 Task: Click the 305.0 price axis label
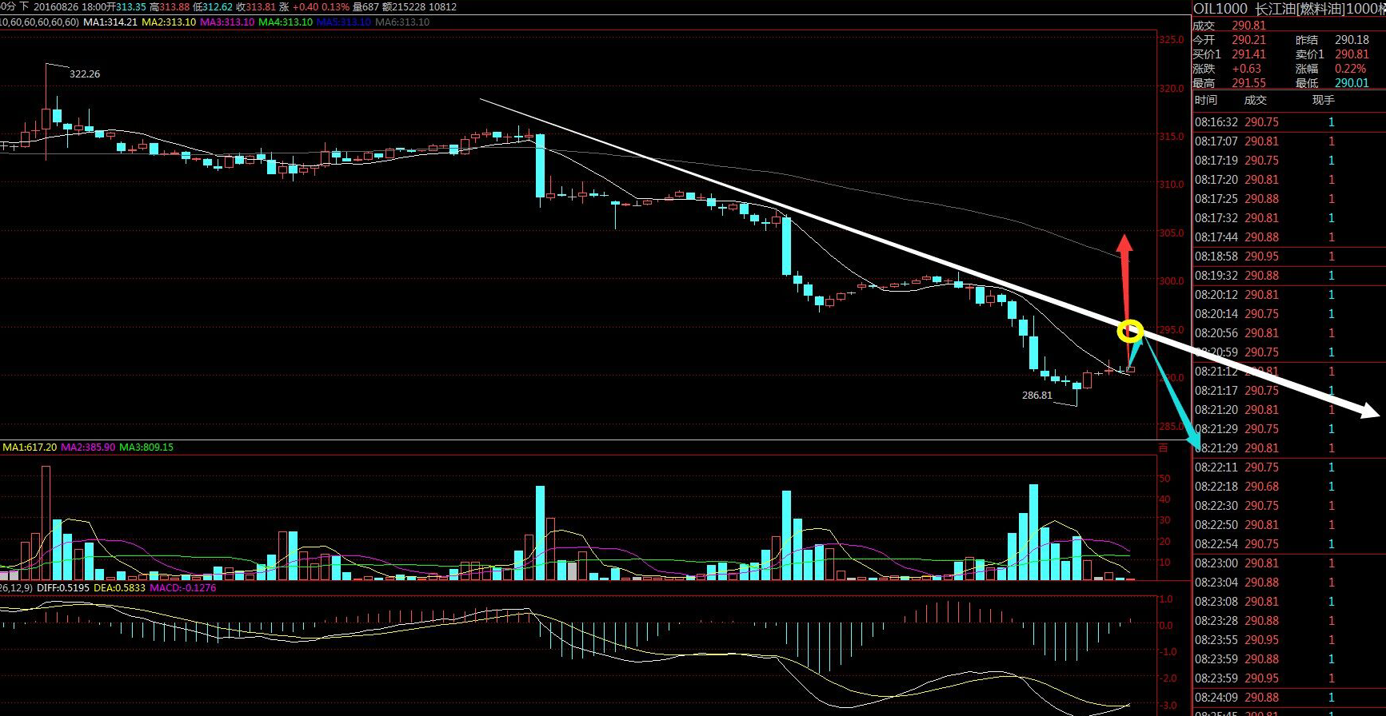(1172, 233)
